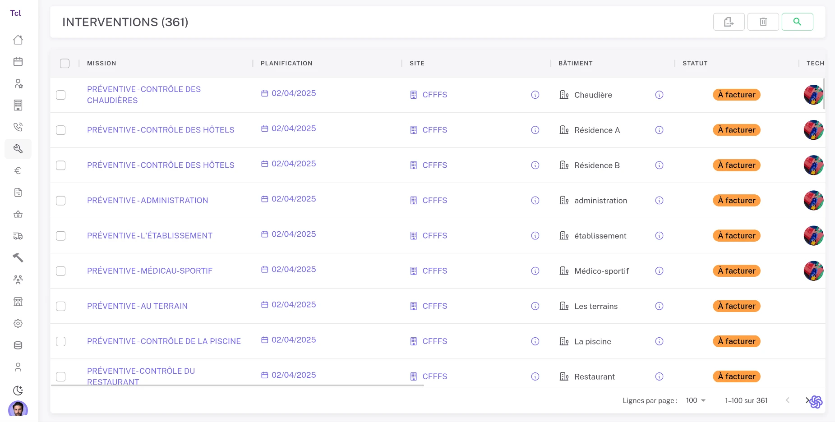Open Préventive-Contrôle de la Piscine mission

click(x=164, y=341)
